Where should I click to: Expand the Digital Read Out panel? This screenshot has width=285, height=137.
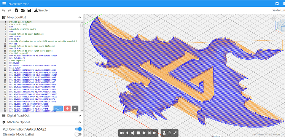80,116
